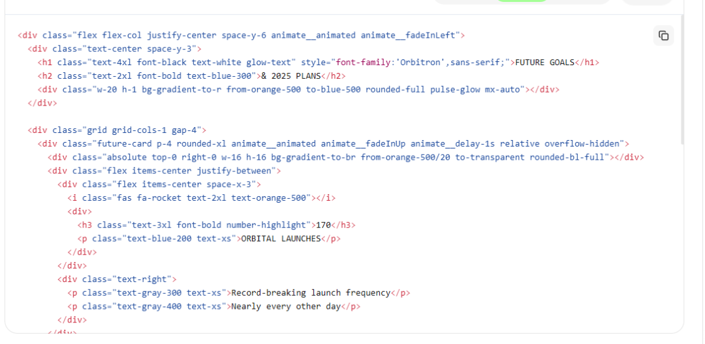Viewport: 705px width, 344px height.
Task: Click the "& 2025 PLANS" text
Action: [x=290, y=76]
